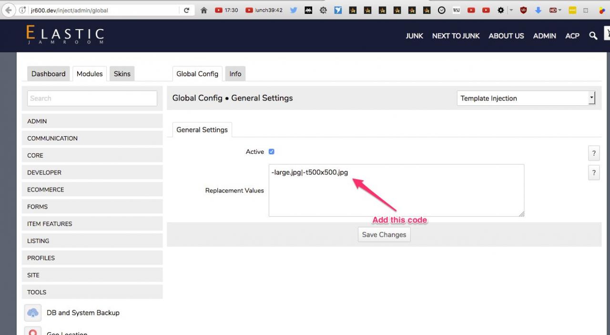Reload the page with the refresh icon
This screenshot has width=610, height=335.
point(186,10)
